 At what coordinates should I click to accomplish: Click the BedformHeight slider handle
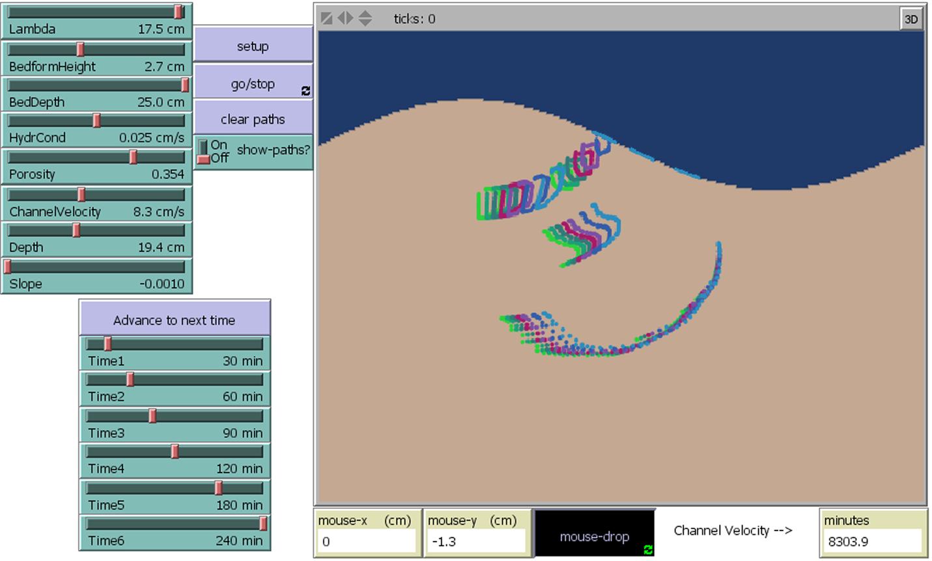(80, 49)
